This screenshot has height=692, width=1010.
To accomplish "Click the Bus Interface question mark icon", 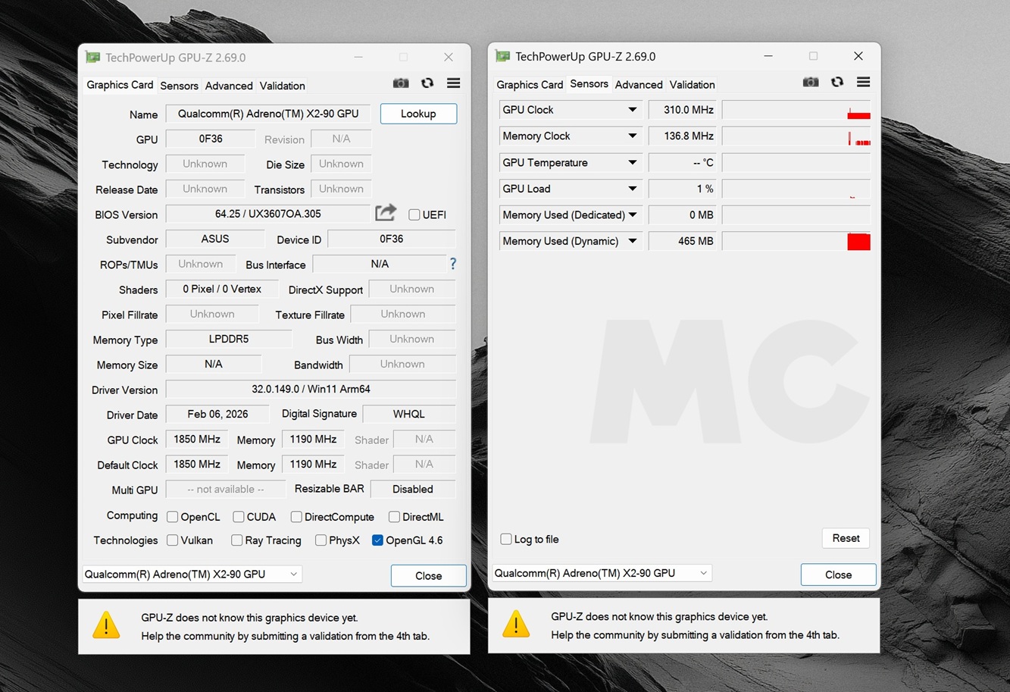I will 453,264.
